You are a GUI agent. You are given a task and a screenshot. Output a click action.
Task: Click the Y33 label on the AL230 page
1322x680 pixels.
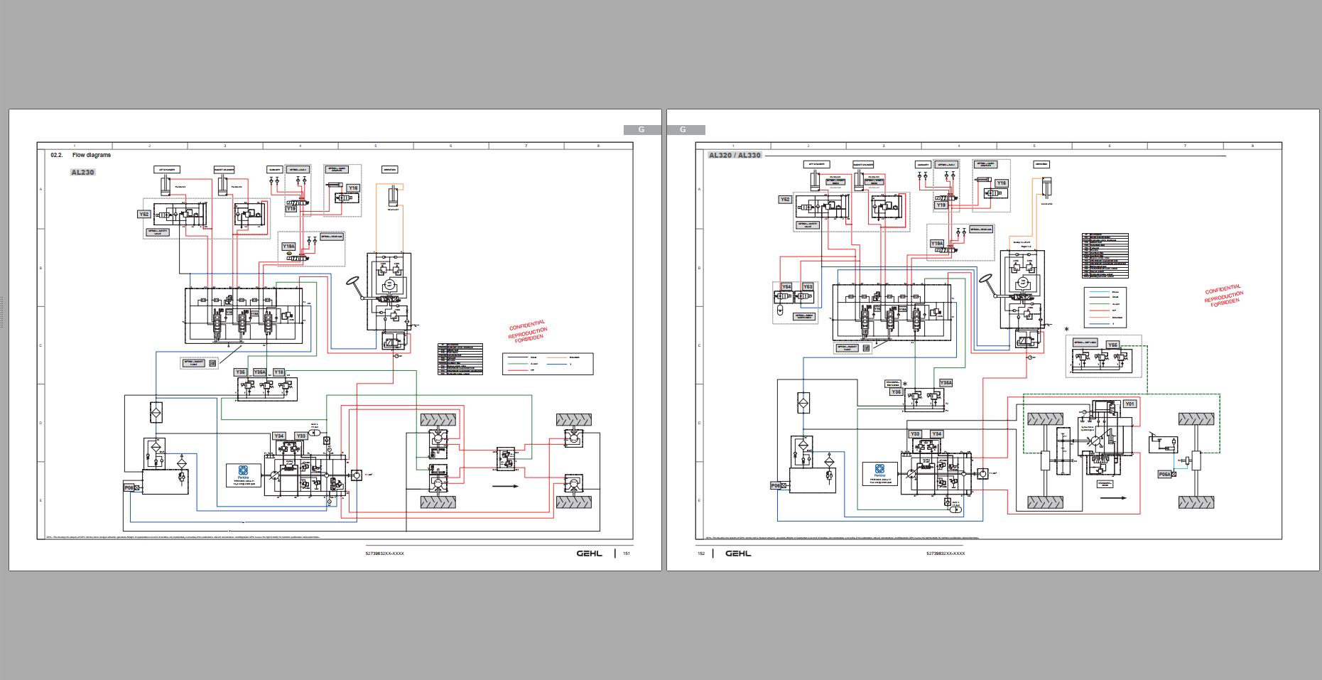(x=301, y=436)
